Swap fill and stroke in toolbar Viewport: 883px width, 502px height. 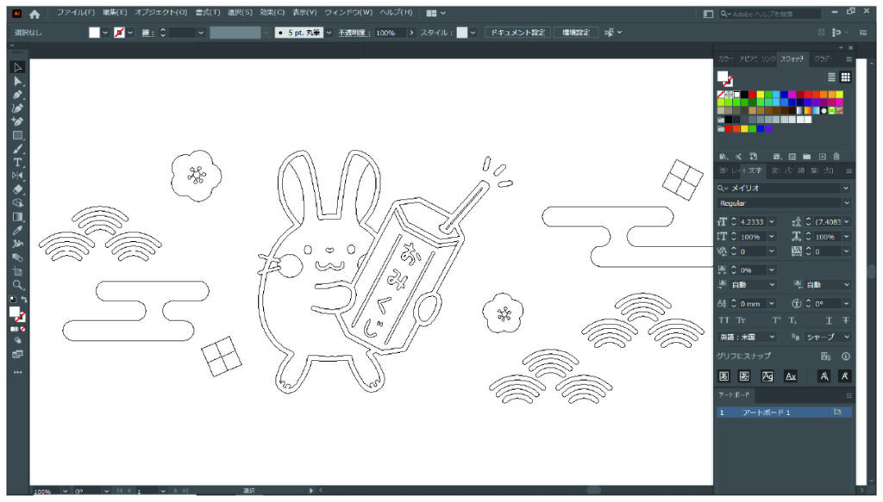coord(24,299)
